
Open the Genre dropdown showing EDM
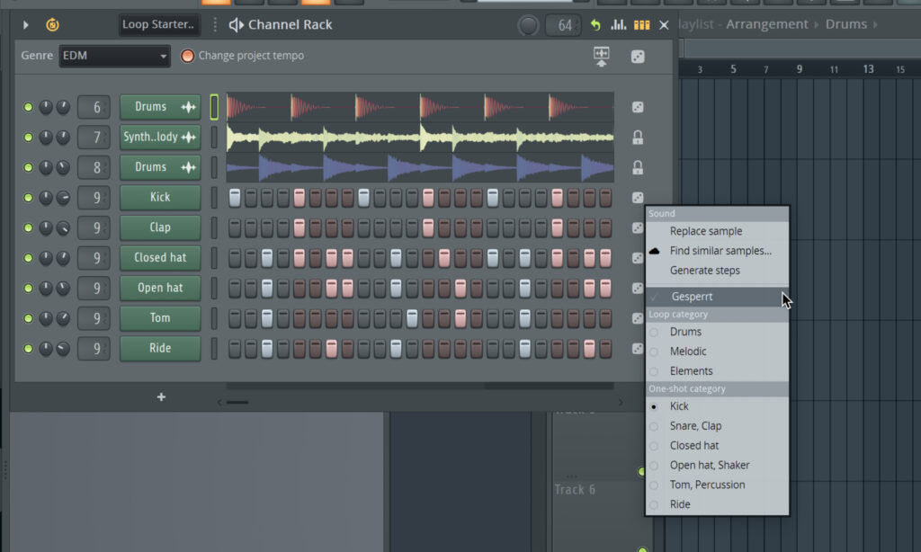point(114,56)
